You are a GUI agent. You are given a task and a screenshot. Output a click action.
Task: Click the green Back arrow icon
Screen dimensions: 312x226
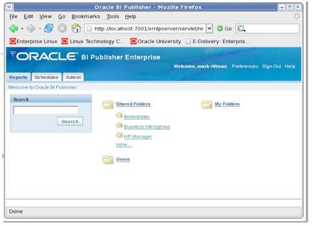click(x=14, y=28)
